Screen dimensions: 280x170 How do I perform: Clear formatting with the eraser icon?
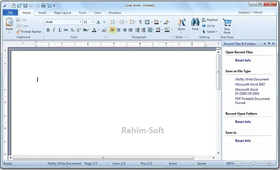click(x=104, y=30)
